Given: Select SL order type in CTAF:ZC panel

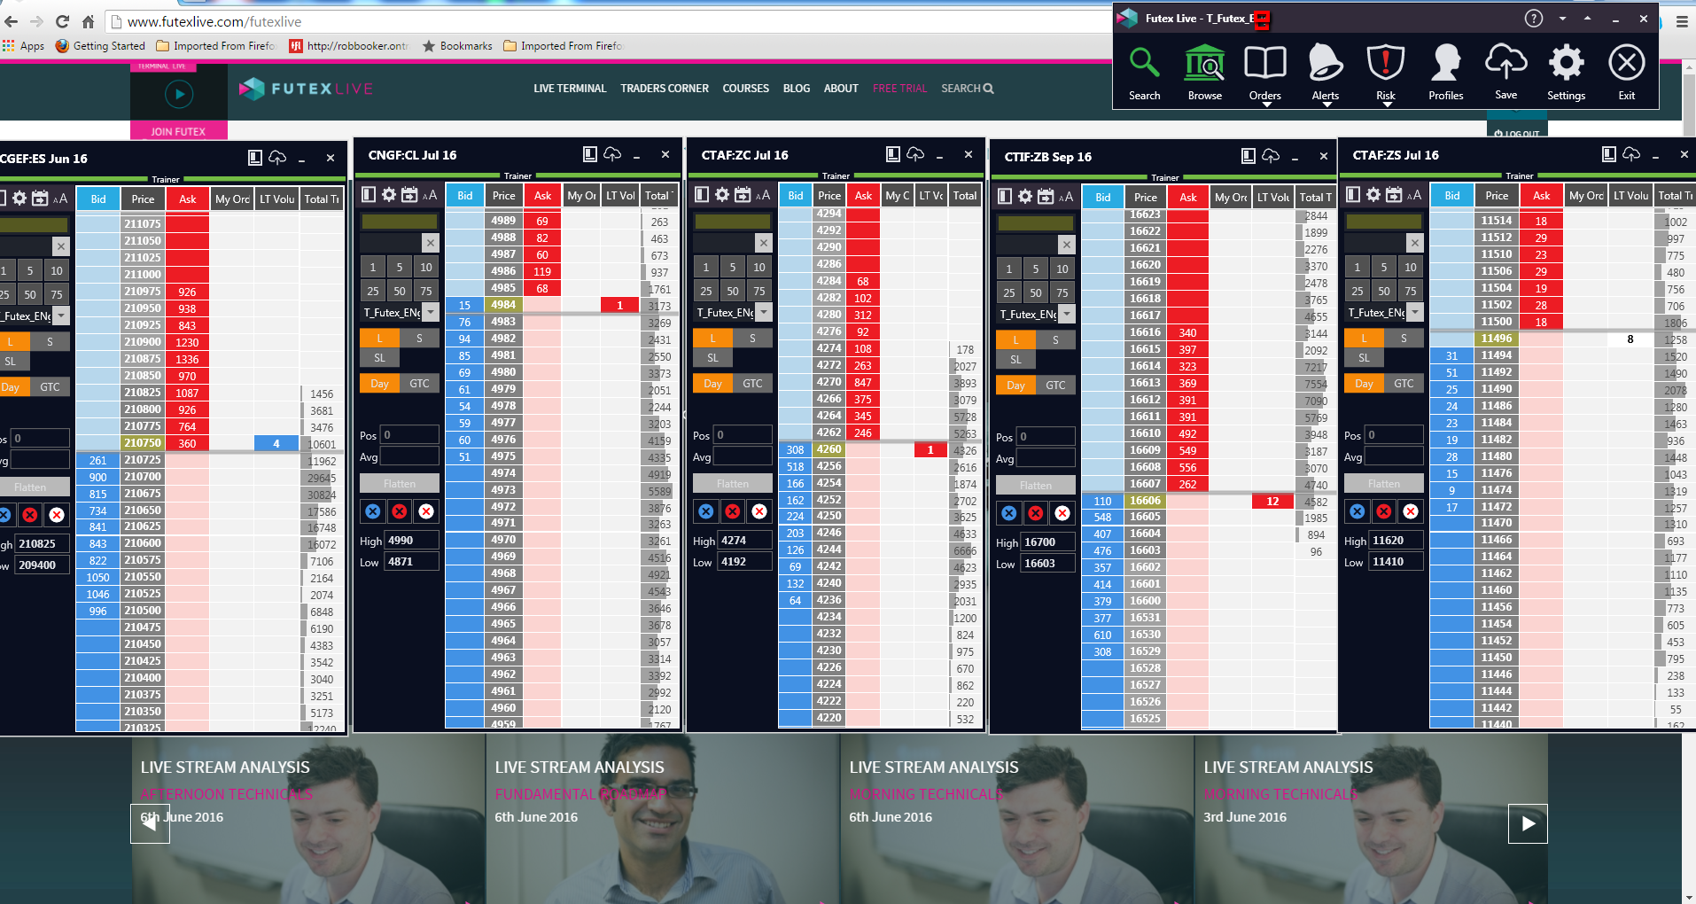Looking at the screenshot, I should (712, 358).
